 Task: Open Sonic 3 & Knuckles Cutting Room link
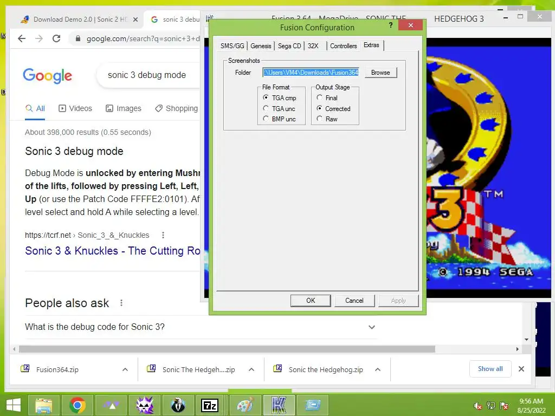click(113, 251)
